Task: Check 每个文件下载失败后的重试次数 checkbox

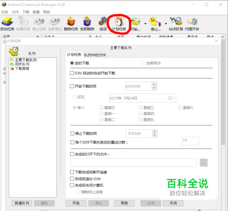Action: pos(72,142)
